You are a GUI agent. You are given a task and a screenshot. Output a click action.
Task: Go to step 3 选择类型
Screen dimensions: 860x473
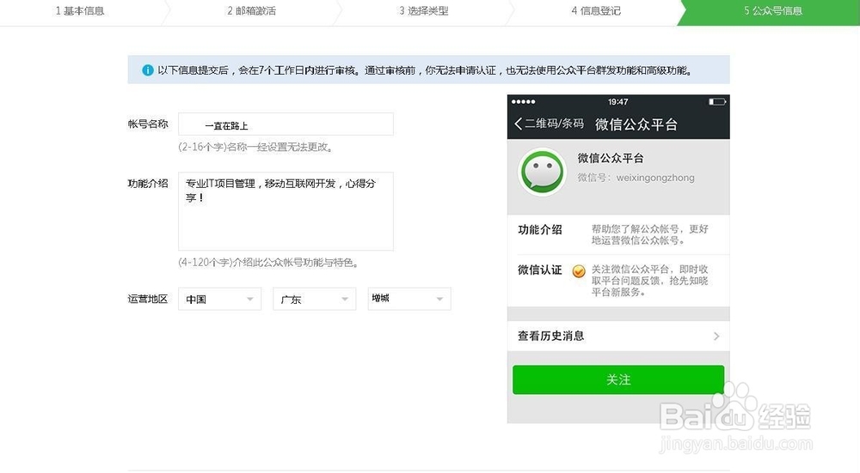[x=423, y=11]
